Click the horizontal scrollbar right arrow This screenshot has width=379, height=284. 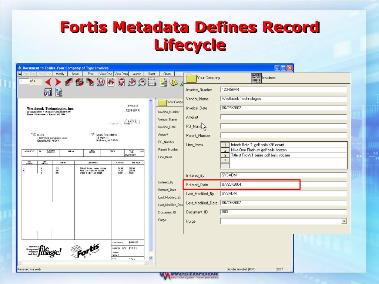[x=146, y=263]
